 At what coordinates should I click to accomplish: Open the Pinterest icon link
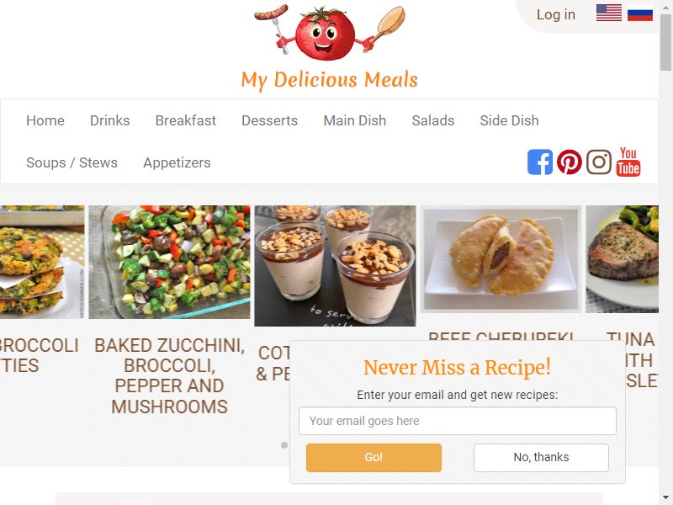570,162
